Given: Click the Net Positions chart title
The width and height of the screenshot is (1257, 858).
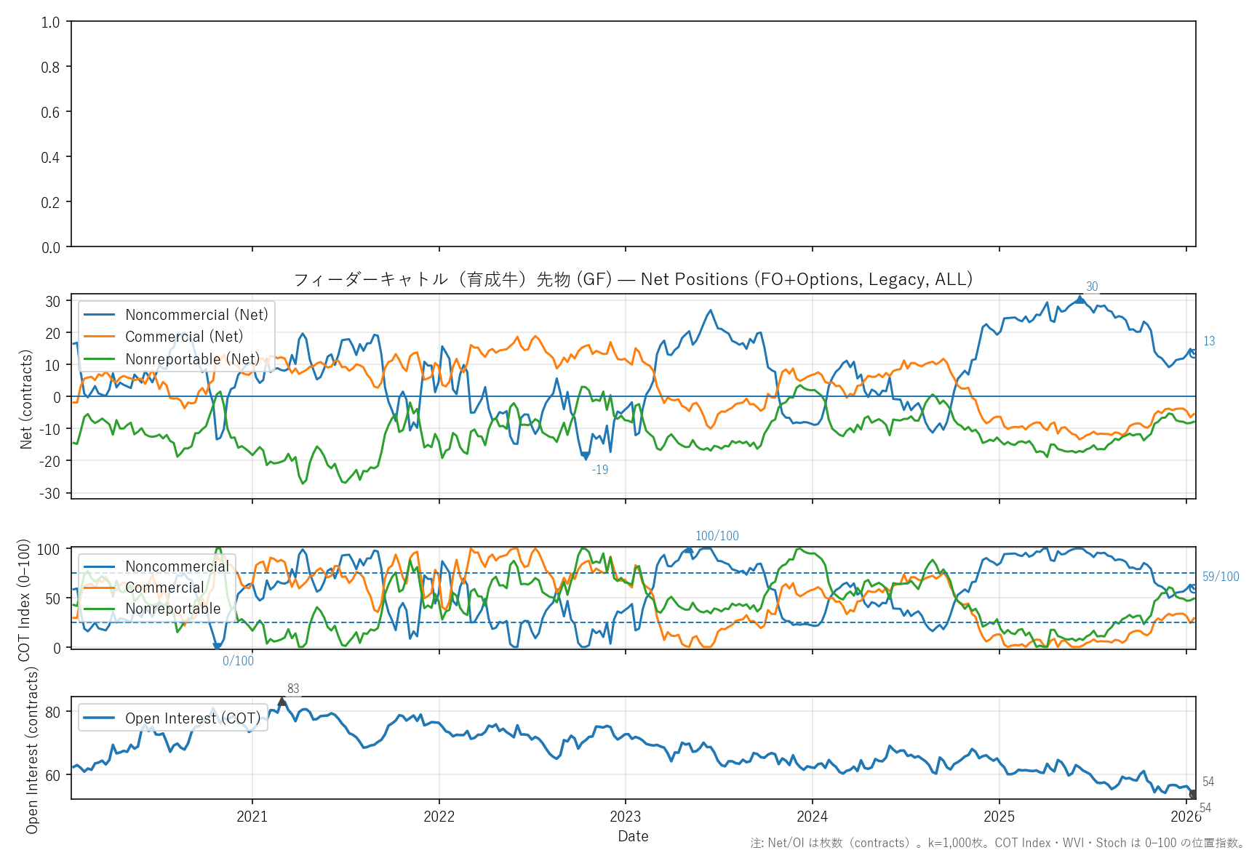Looking at the screenshot, I should (x=633, y=279).
